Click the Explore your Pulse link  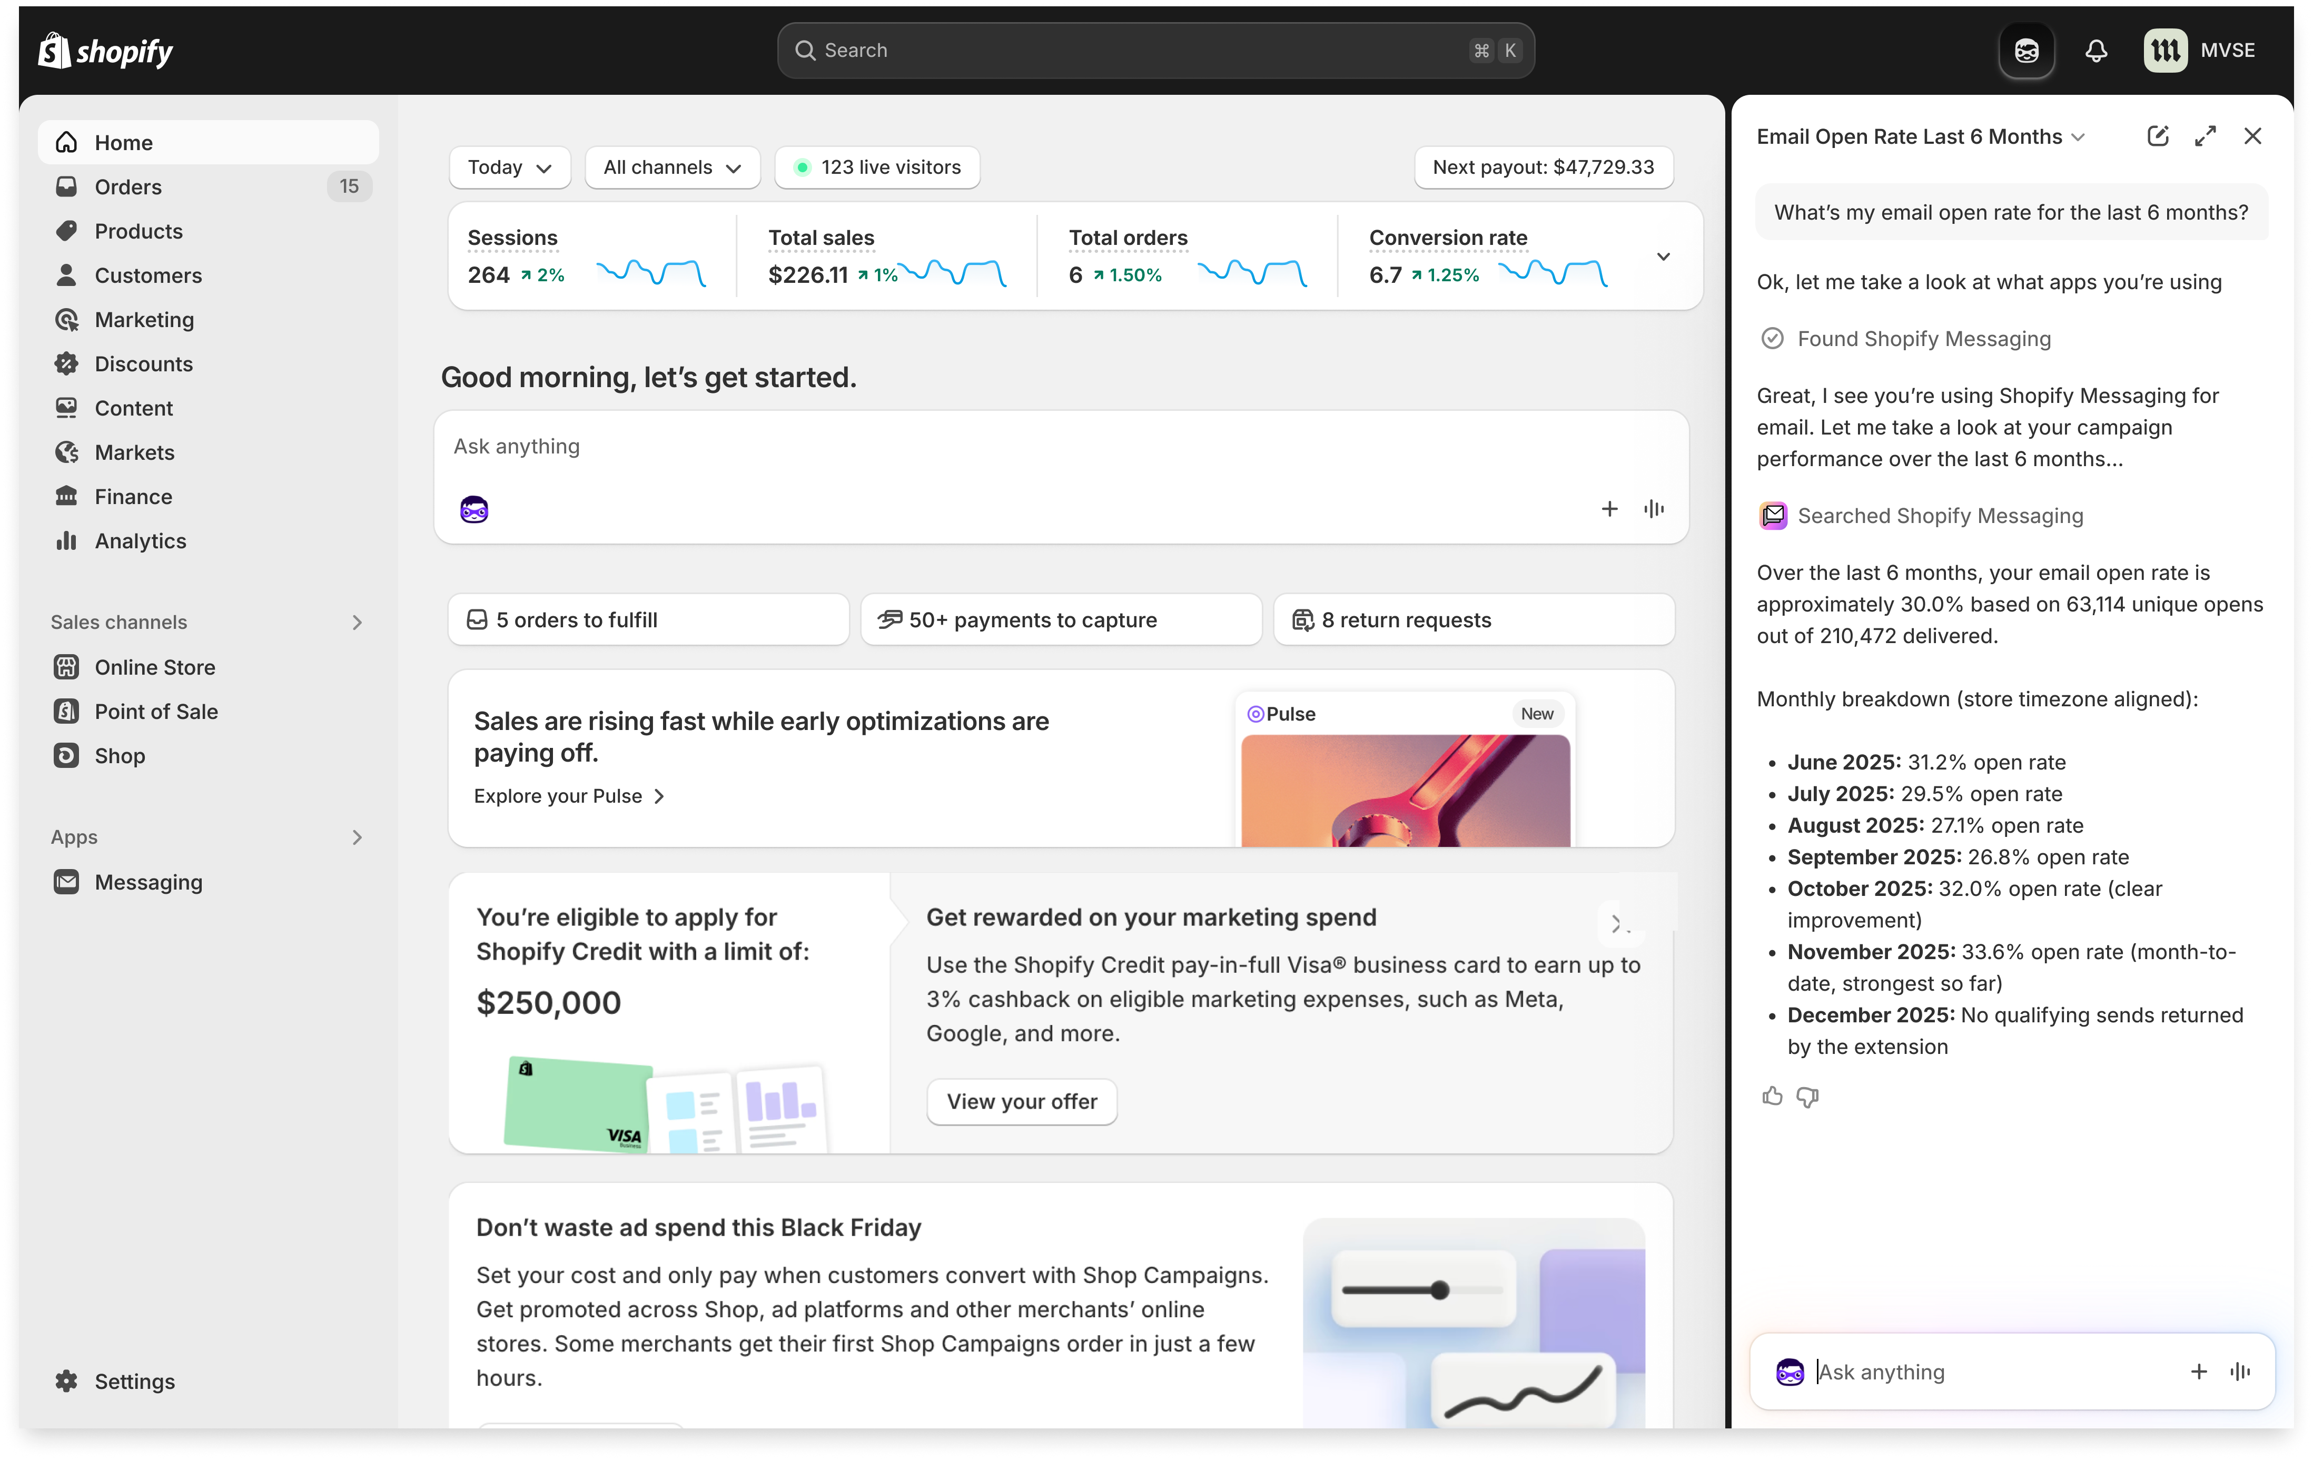click(570, 795)
